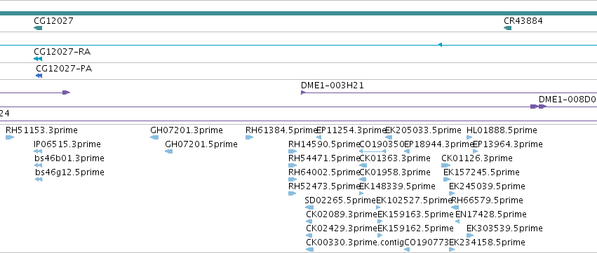Click the RH61384.5prime EST arrow

click(249, 137)
